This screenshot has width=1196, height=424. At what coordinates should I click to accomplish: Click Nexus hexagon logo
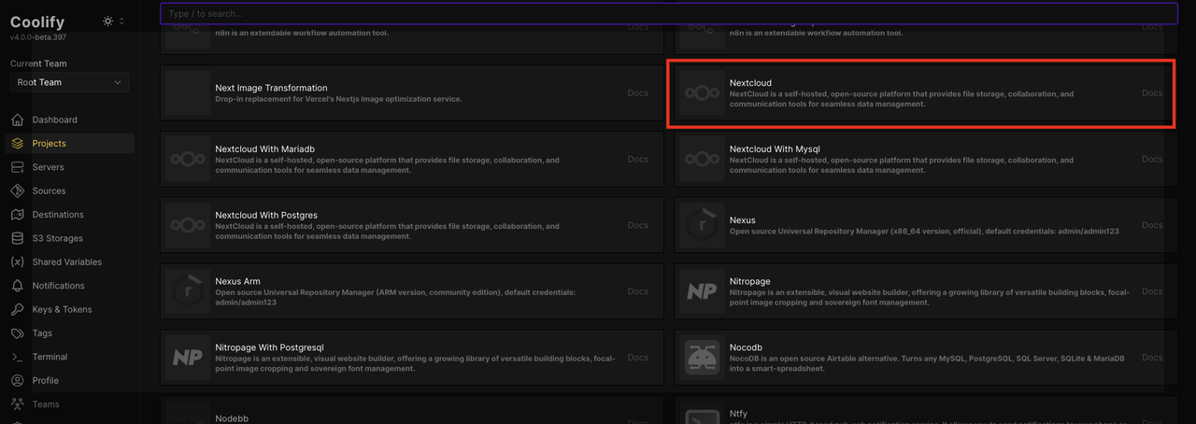(x=702, y=225)
